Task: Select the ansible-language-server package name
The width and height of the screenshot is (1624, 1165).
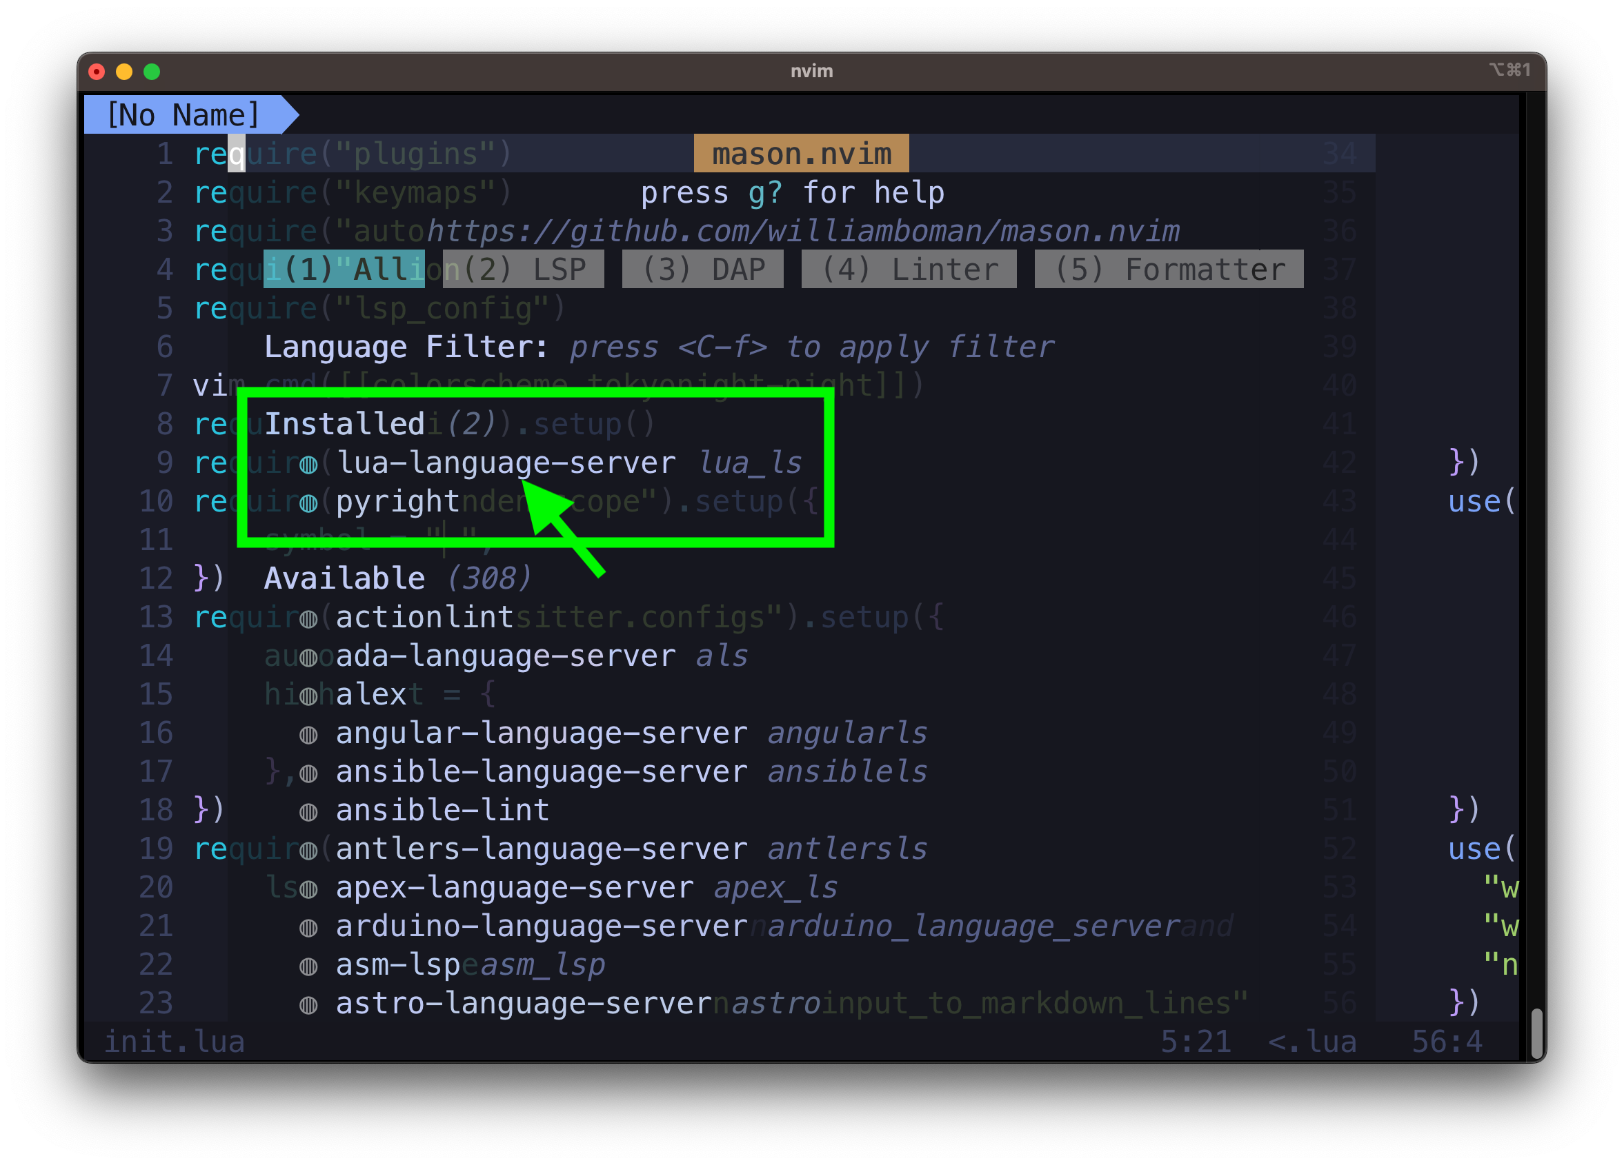Action: [x=542, y=772]
